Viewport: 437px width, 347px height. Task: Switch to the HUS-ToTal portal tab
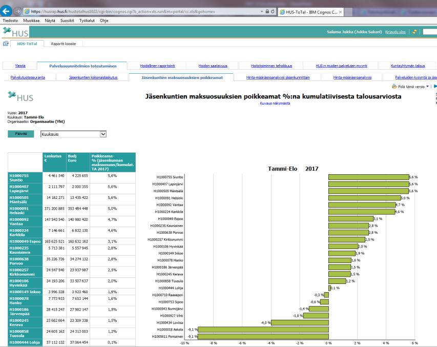[x=27, y=44]
